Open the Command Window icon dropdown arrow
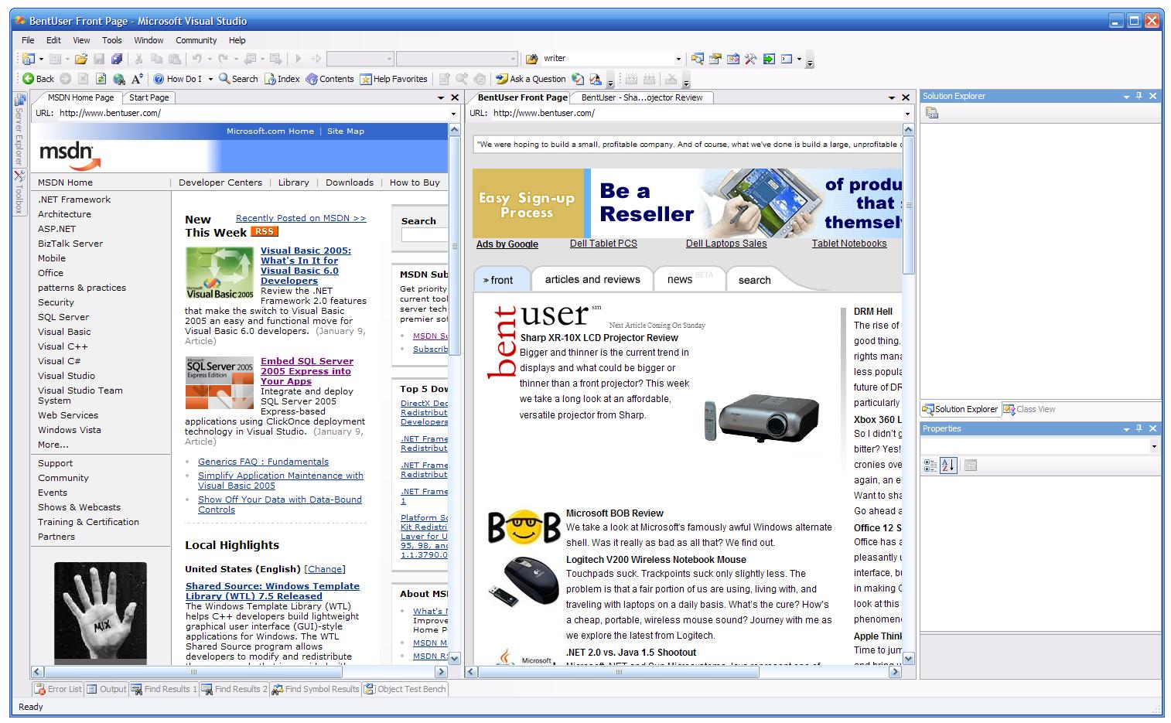1171x723 pixels. coord(799,59)
